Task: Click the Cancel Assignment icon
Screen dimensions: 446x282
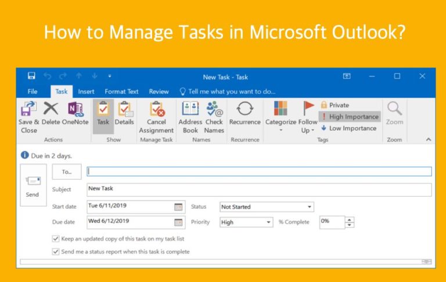Action: 156,110
